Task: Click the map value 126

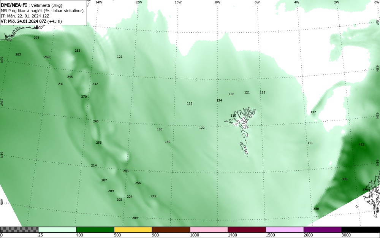Action: 231,94
